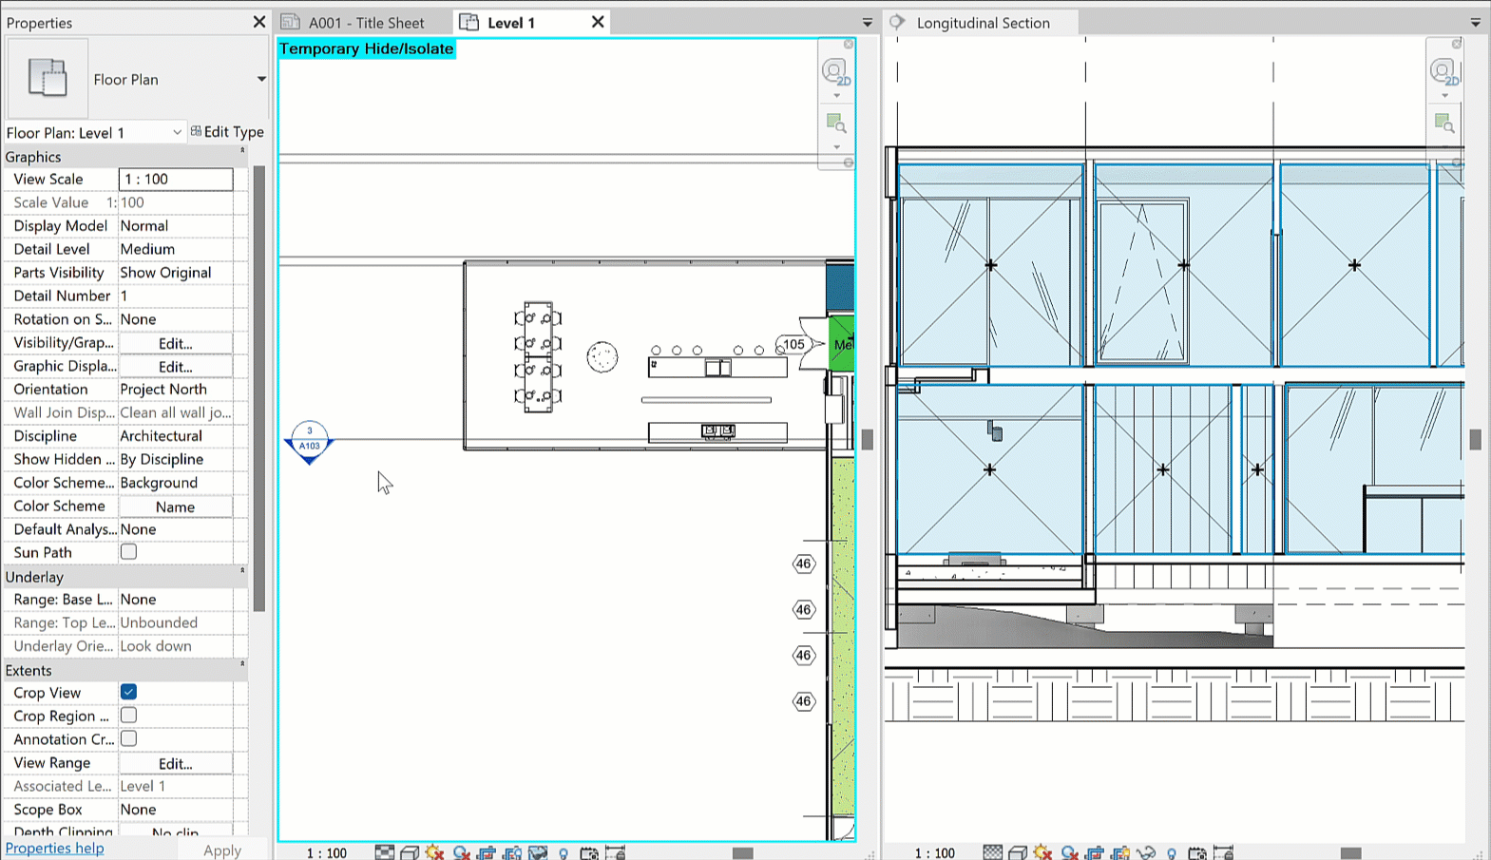Click zoom region tool in Level 1 view
The width and height of the screenshot is (1491, 860).
tap(835, 124)
